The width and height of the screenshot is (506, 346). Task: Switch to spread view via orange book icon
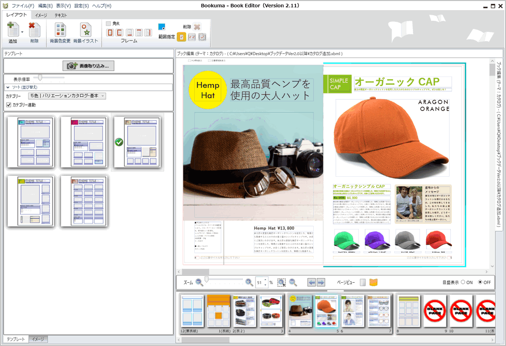373,282
